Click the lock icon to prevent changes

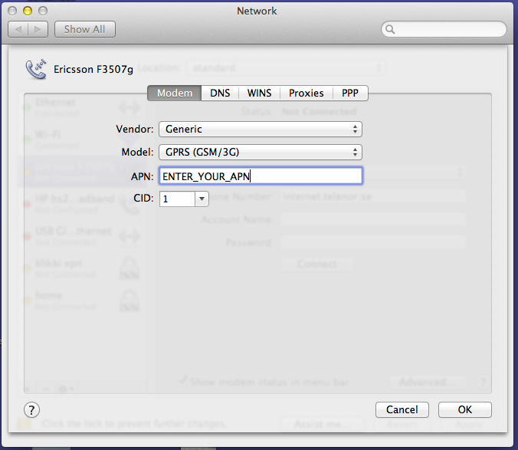25,423
